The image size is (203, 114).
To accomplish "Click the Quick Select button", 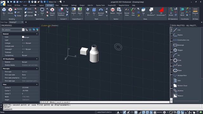I will (x=37, y=30).
